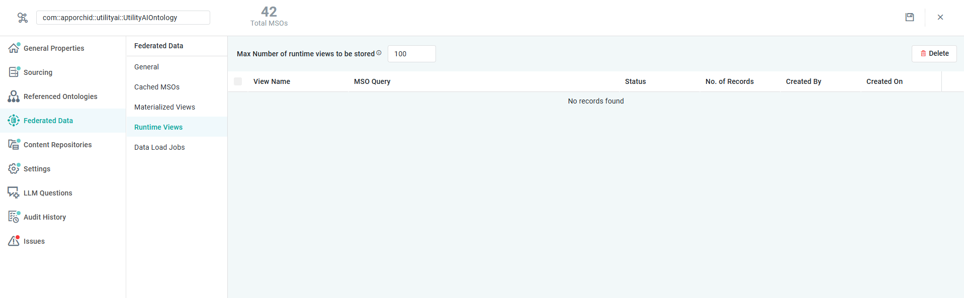Open Data Load Jobs section

click(159, 147)
